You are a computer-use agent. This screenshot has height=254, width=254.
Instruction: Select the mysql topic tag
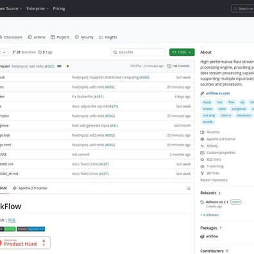[207, 102]
